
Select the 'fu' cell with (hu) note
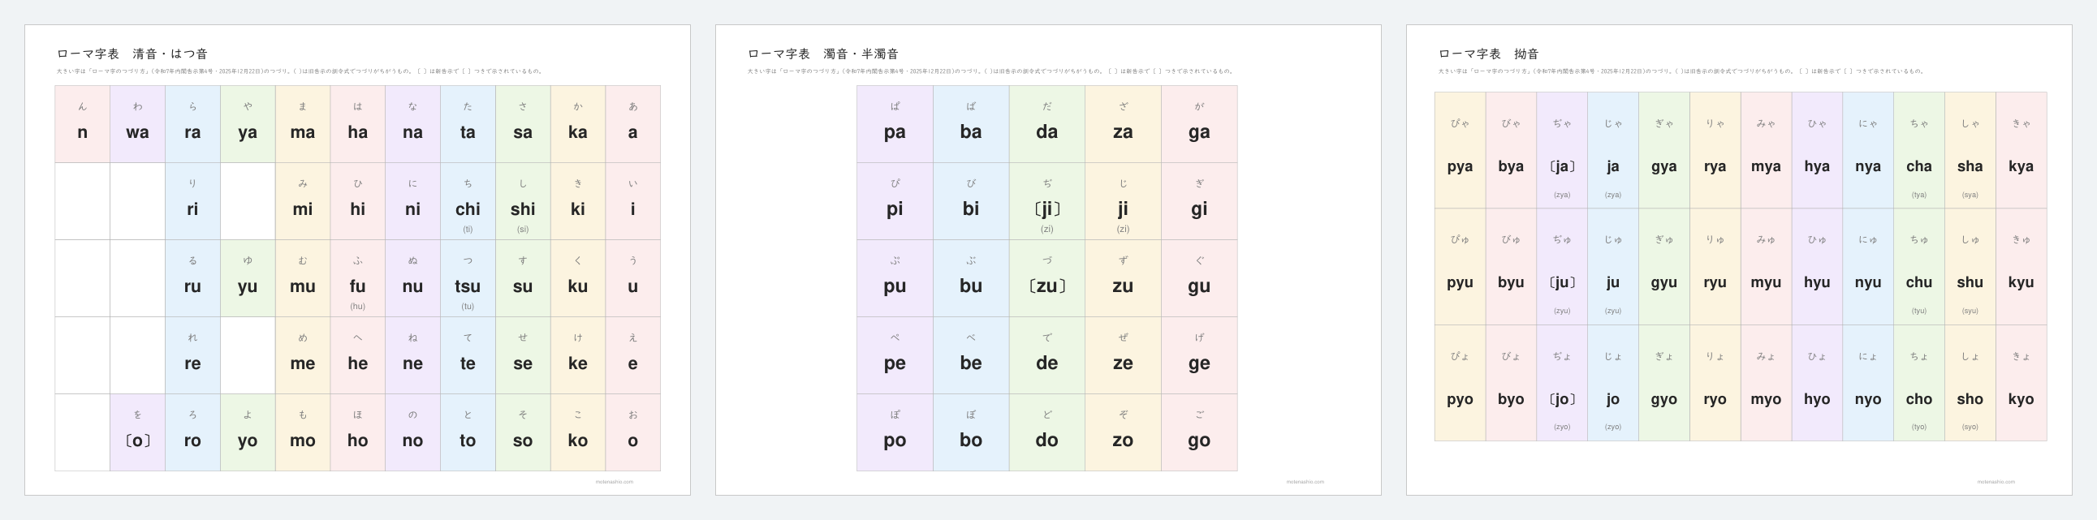click(357, 278)
